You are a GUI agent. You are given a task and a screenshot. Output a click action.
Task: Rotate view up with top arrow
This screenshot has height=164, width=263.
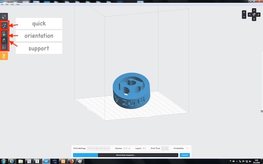[254, 10]
